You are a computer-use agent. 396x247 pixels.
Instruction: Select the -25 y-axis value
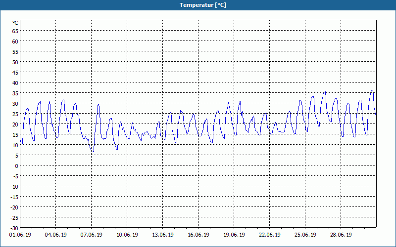point(14,218)
